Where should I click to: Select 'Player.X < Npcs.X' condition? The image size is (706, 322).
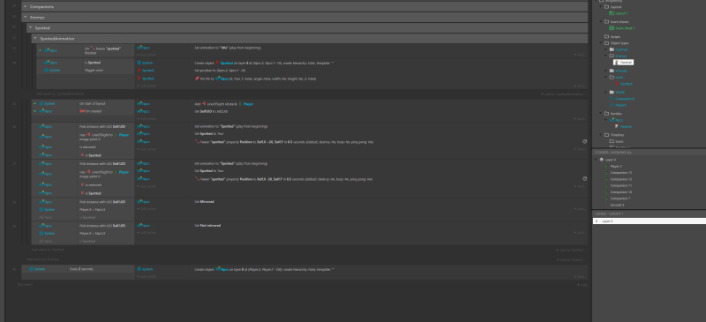coord(93,209)
